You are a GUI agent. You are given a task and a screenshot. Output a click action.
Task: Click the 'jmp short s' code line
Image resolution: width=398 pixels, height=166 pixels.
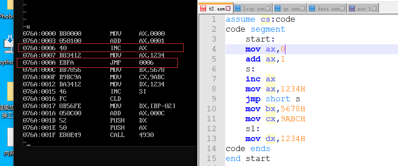click(273, 99)
